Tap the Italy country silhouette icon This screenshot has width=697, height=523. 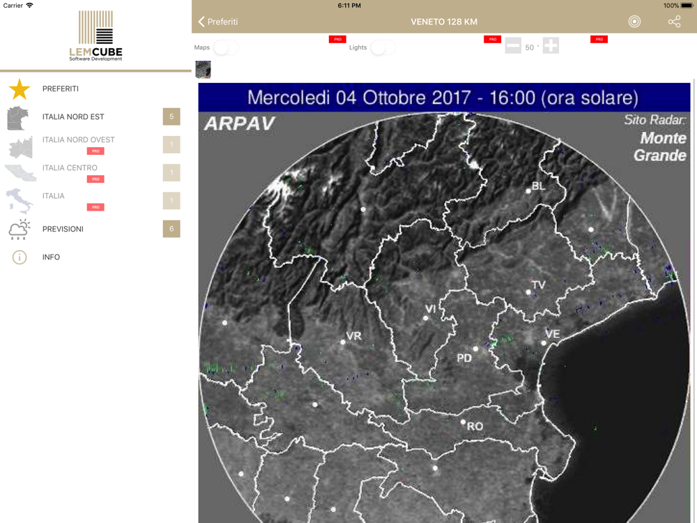pyautogui.click(x=19, y=201)
